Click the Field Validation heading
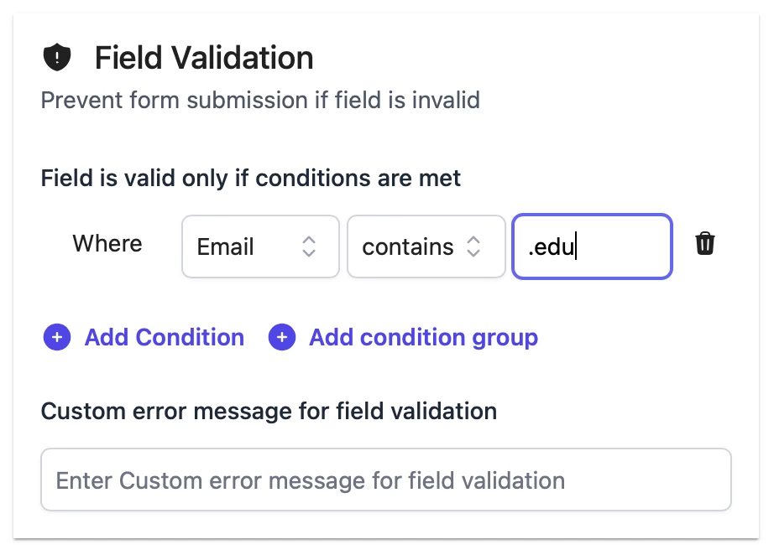The image size is (774, 555). click(204, 58)
